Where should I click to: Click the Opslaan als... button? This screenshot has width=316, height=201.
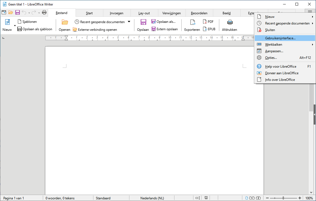coord(163,22)
